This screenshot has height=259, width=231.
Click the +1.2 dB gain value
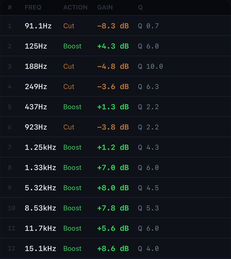(113, 147)
